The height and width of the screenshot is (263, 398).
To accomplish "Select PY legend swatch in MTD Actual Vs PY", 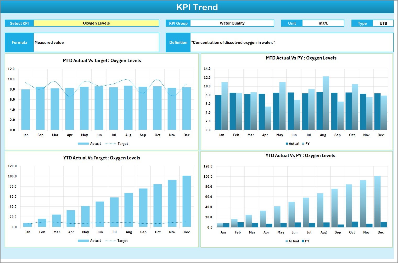I will (x=303, y=144).
